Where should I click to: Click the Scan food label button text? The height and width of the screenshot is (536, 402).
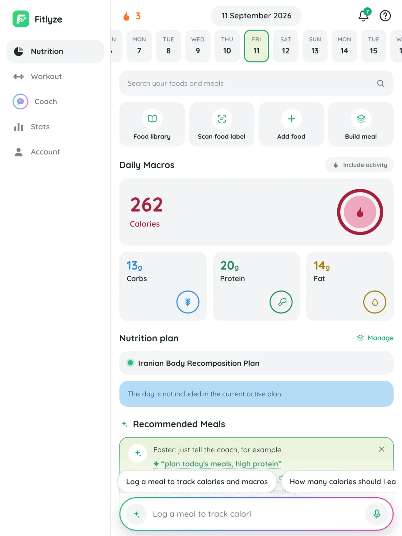pyautogui.click(x=221, y=137)
